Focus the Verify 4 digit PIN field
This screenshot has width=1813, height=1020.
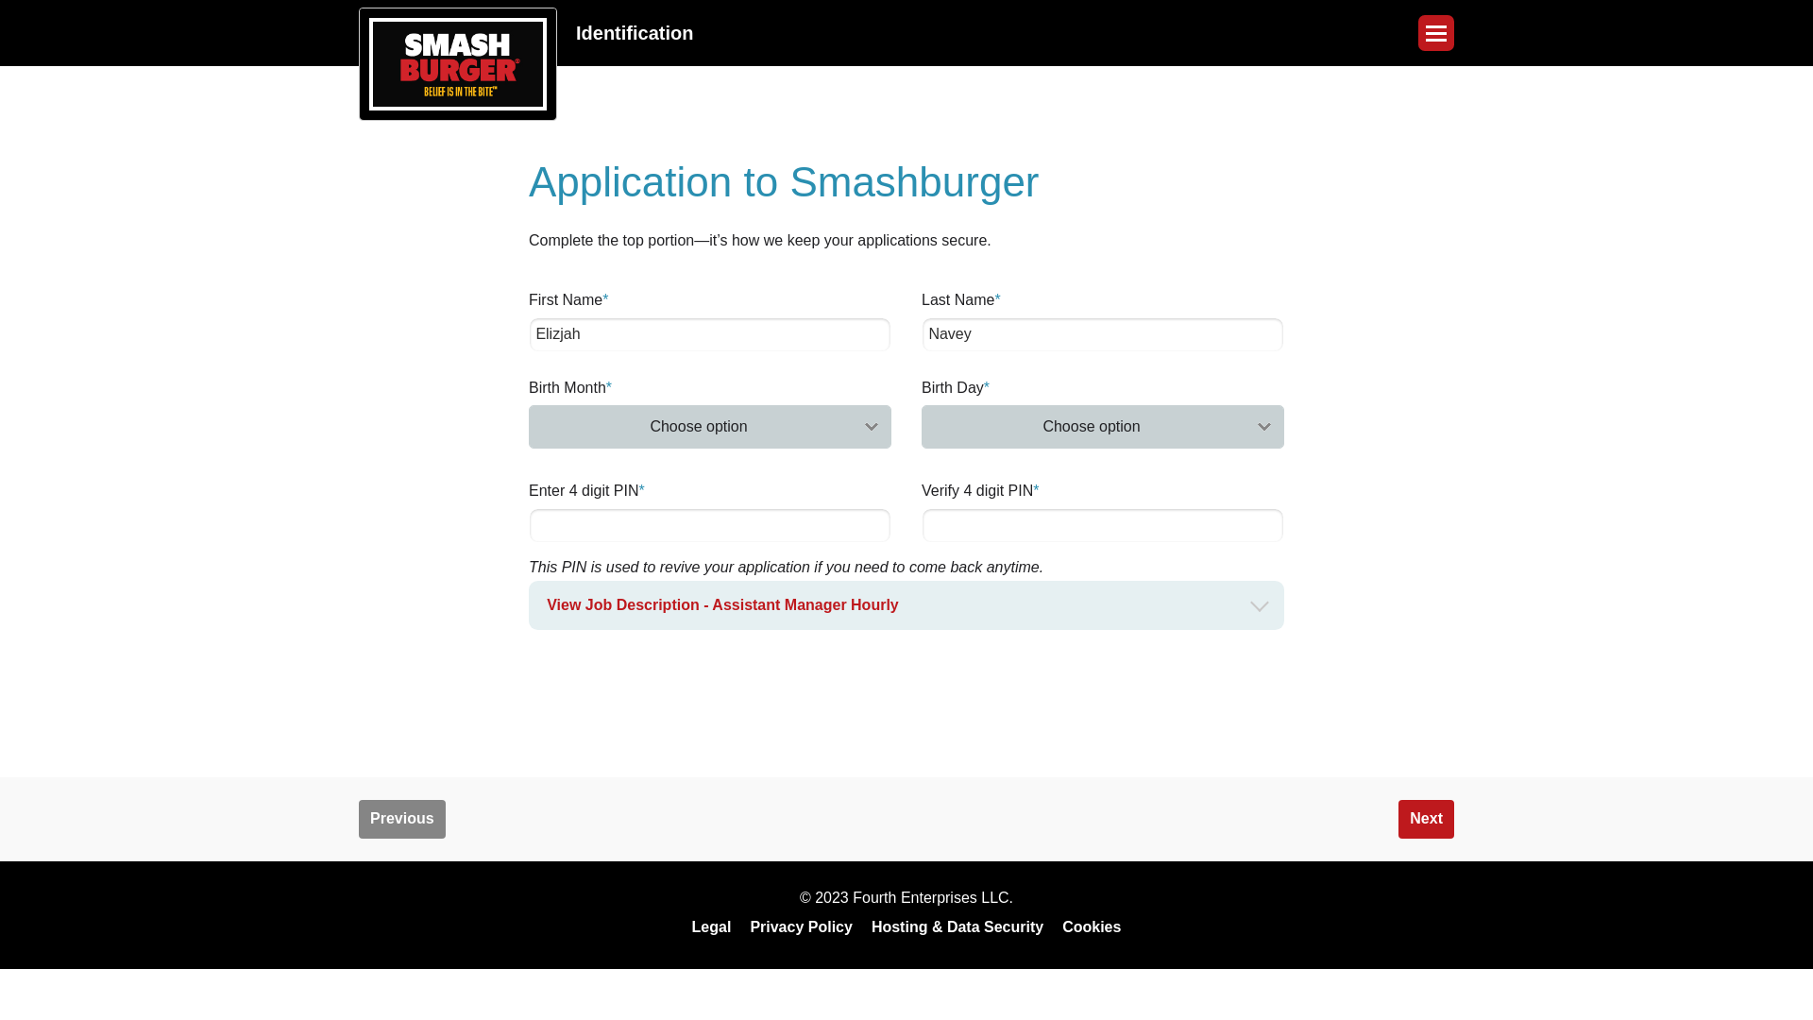pyautogui.click(x=1103, y=525)
